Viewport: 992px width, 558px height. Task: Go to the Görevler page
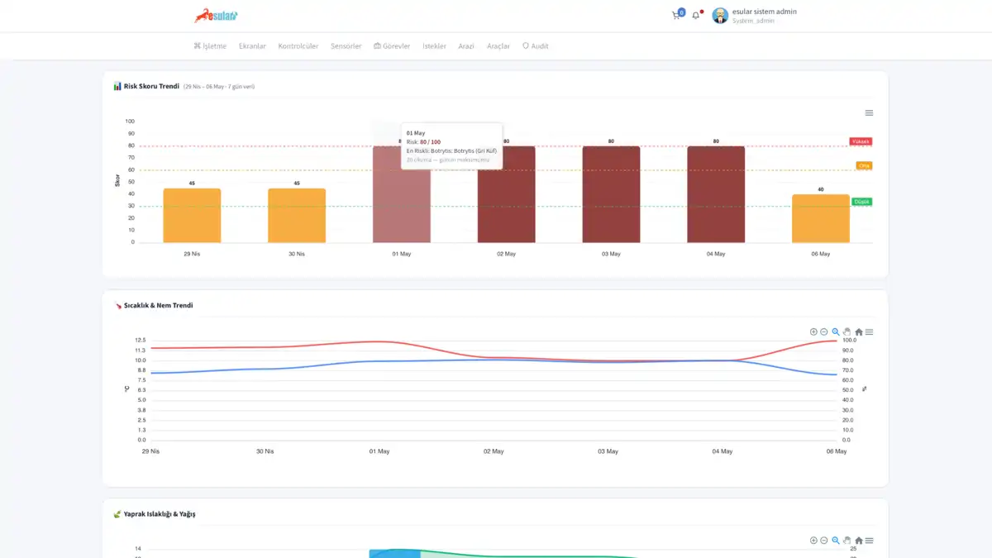point(392,46)
